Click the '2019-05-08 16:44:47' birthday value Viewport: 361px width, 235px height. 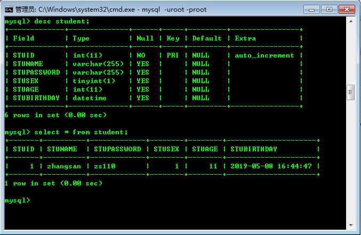[271, 166]
